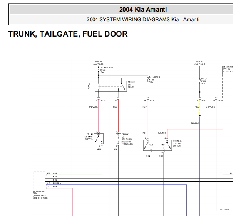
Task: Click the "PNK" wire label at BCM pin C7
Action: 55,187
